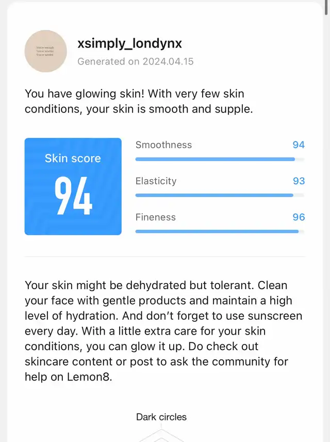This screenshot has height=442, width=330.
Task: Tap the Elasticity value 93
Action: coord(299,181)
